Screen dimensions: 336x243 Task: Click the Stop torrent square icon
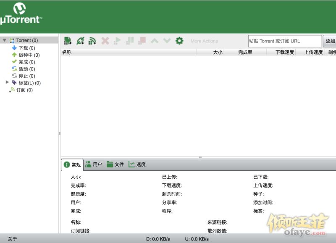[x=142, y=41]
